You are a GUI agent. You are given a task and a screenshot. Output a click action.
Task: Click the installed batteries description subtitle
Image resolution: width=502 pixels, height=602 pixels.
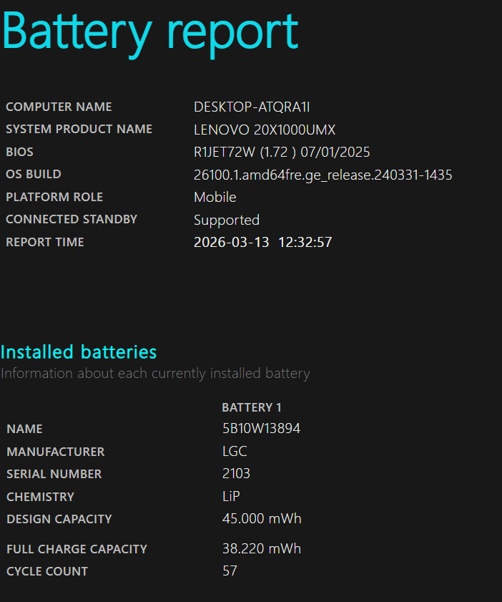coord(155,374)
